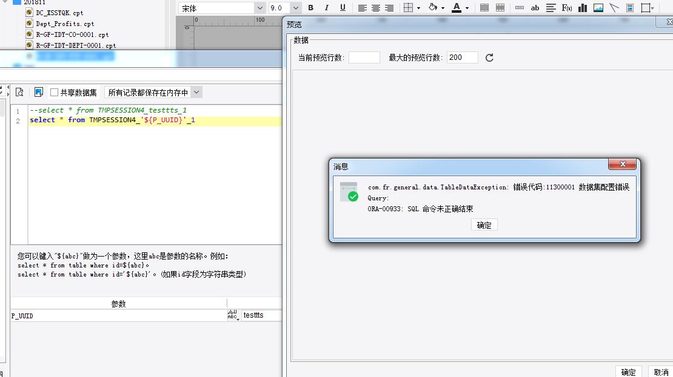Enable the 共享数据集 checkbox
The height and width of the screenshot is (377, 673).
tap(54, 92)
